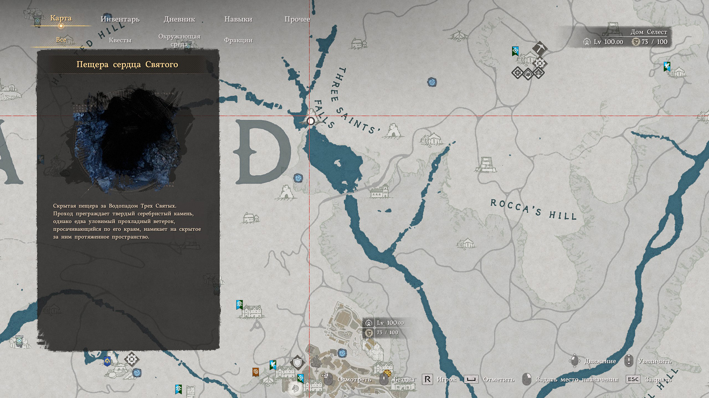The width and height of the screenshot is (709, 398).
Task: Switch to the Дневник tab
Action: click(179, 19)
